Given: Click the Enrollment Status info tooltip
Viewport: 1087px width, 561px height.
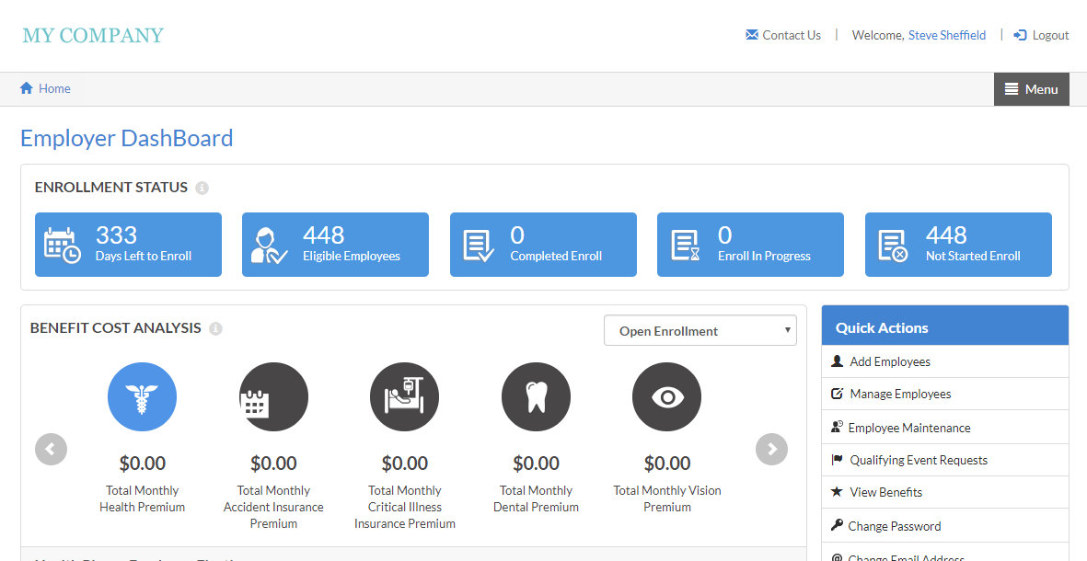Looking at the screenshot, I should (202, 188).
